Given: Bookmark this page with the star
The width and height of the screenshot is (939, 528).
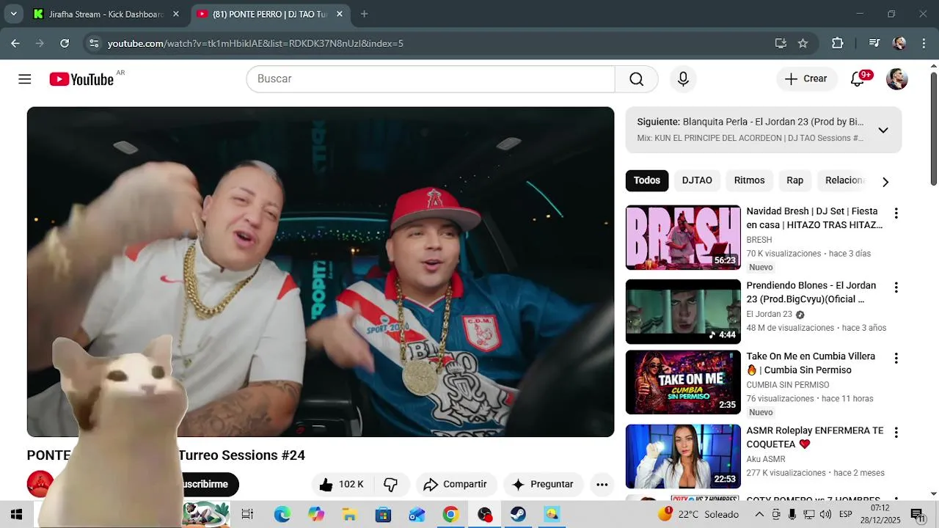Looking at the screenshot, I should click(803, 43).
